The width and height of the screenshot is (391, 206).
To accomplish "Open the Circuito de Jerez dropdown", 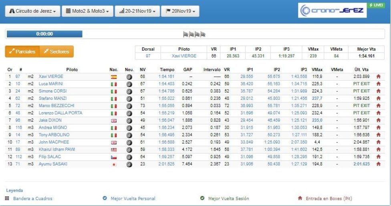I will [x=33, y=11].
